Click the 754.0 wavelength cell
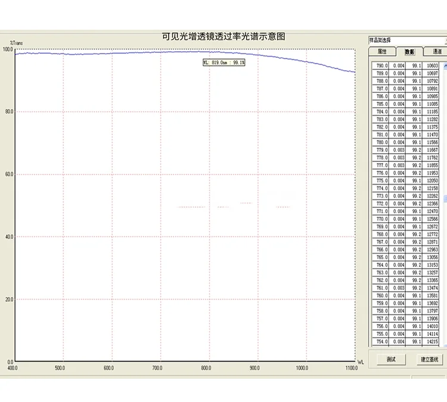This screenshot has width=447, height=402. pyautogui.click(x=381, y=342)
